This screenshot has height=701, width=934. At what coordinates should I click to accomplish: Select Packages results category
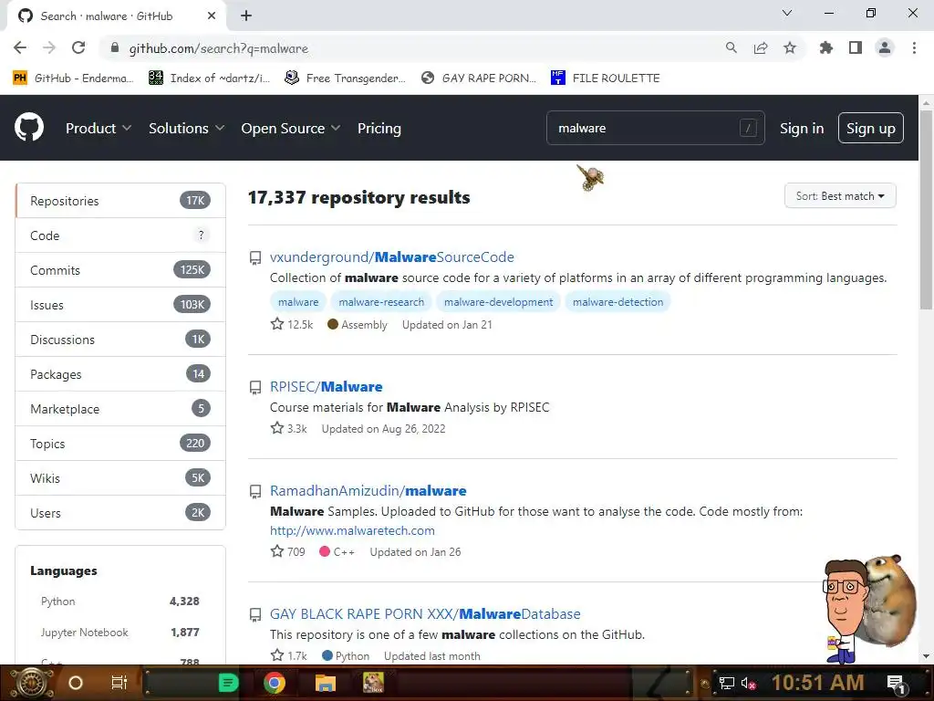pos(120,373)
